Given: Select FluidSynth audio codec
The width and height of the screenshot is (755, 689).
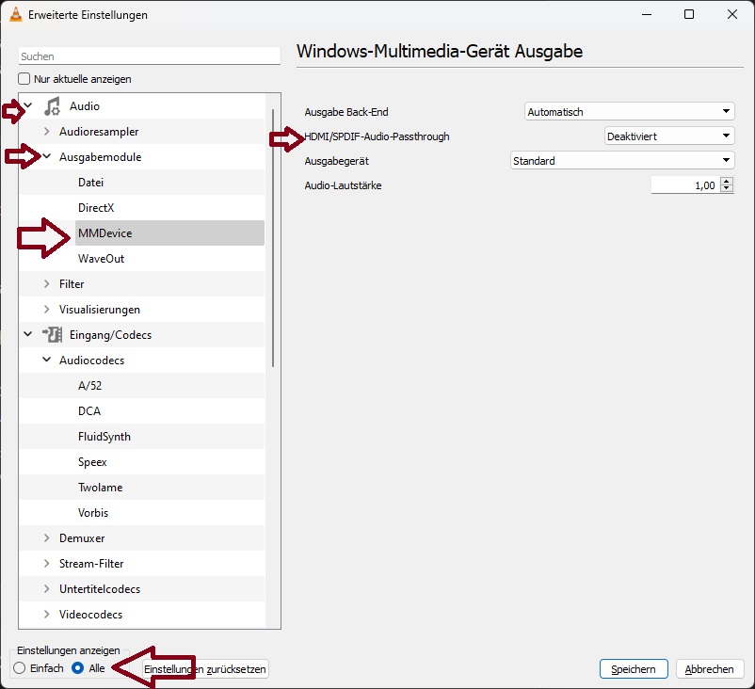Looking at the screenshot, I should [104, 437].
